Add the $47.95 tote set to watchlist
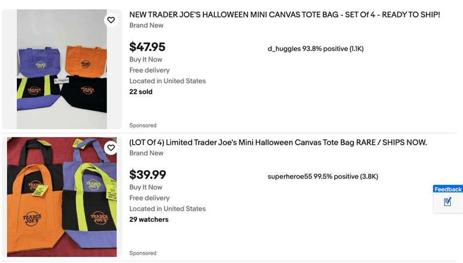 (x=111, y=20)
